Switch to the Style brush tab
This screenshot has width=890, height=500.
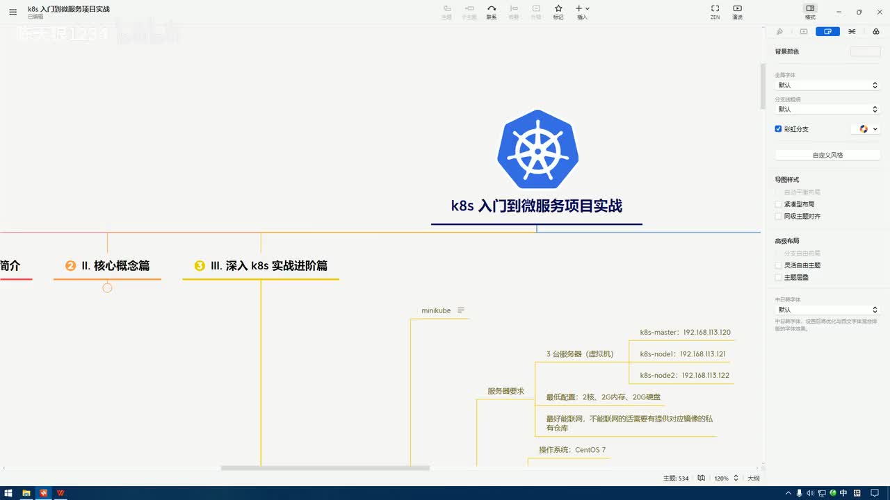coord(779,31)
